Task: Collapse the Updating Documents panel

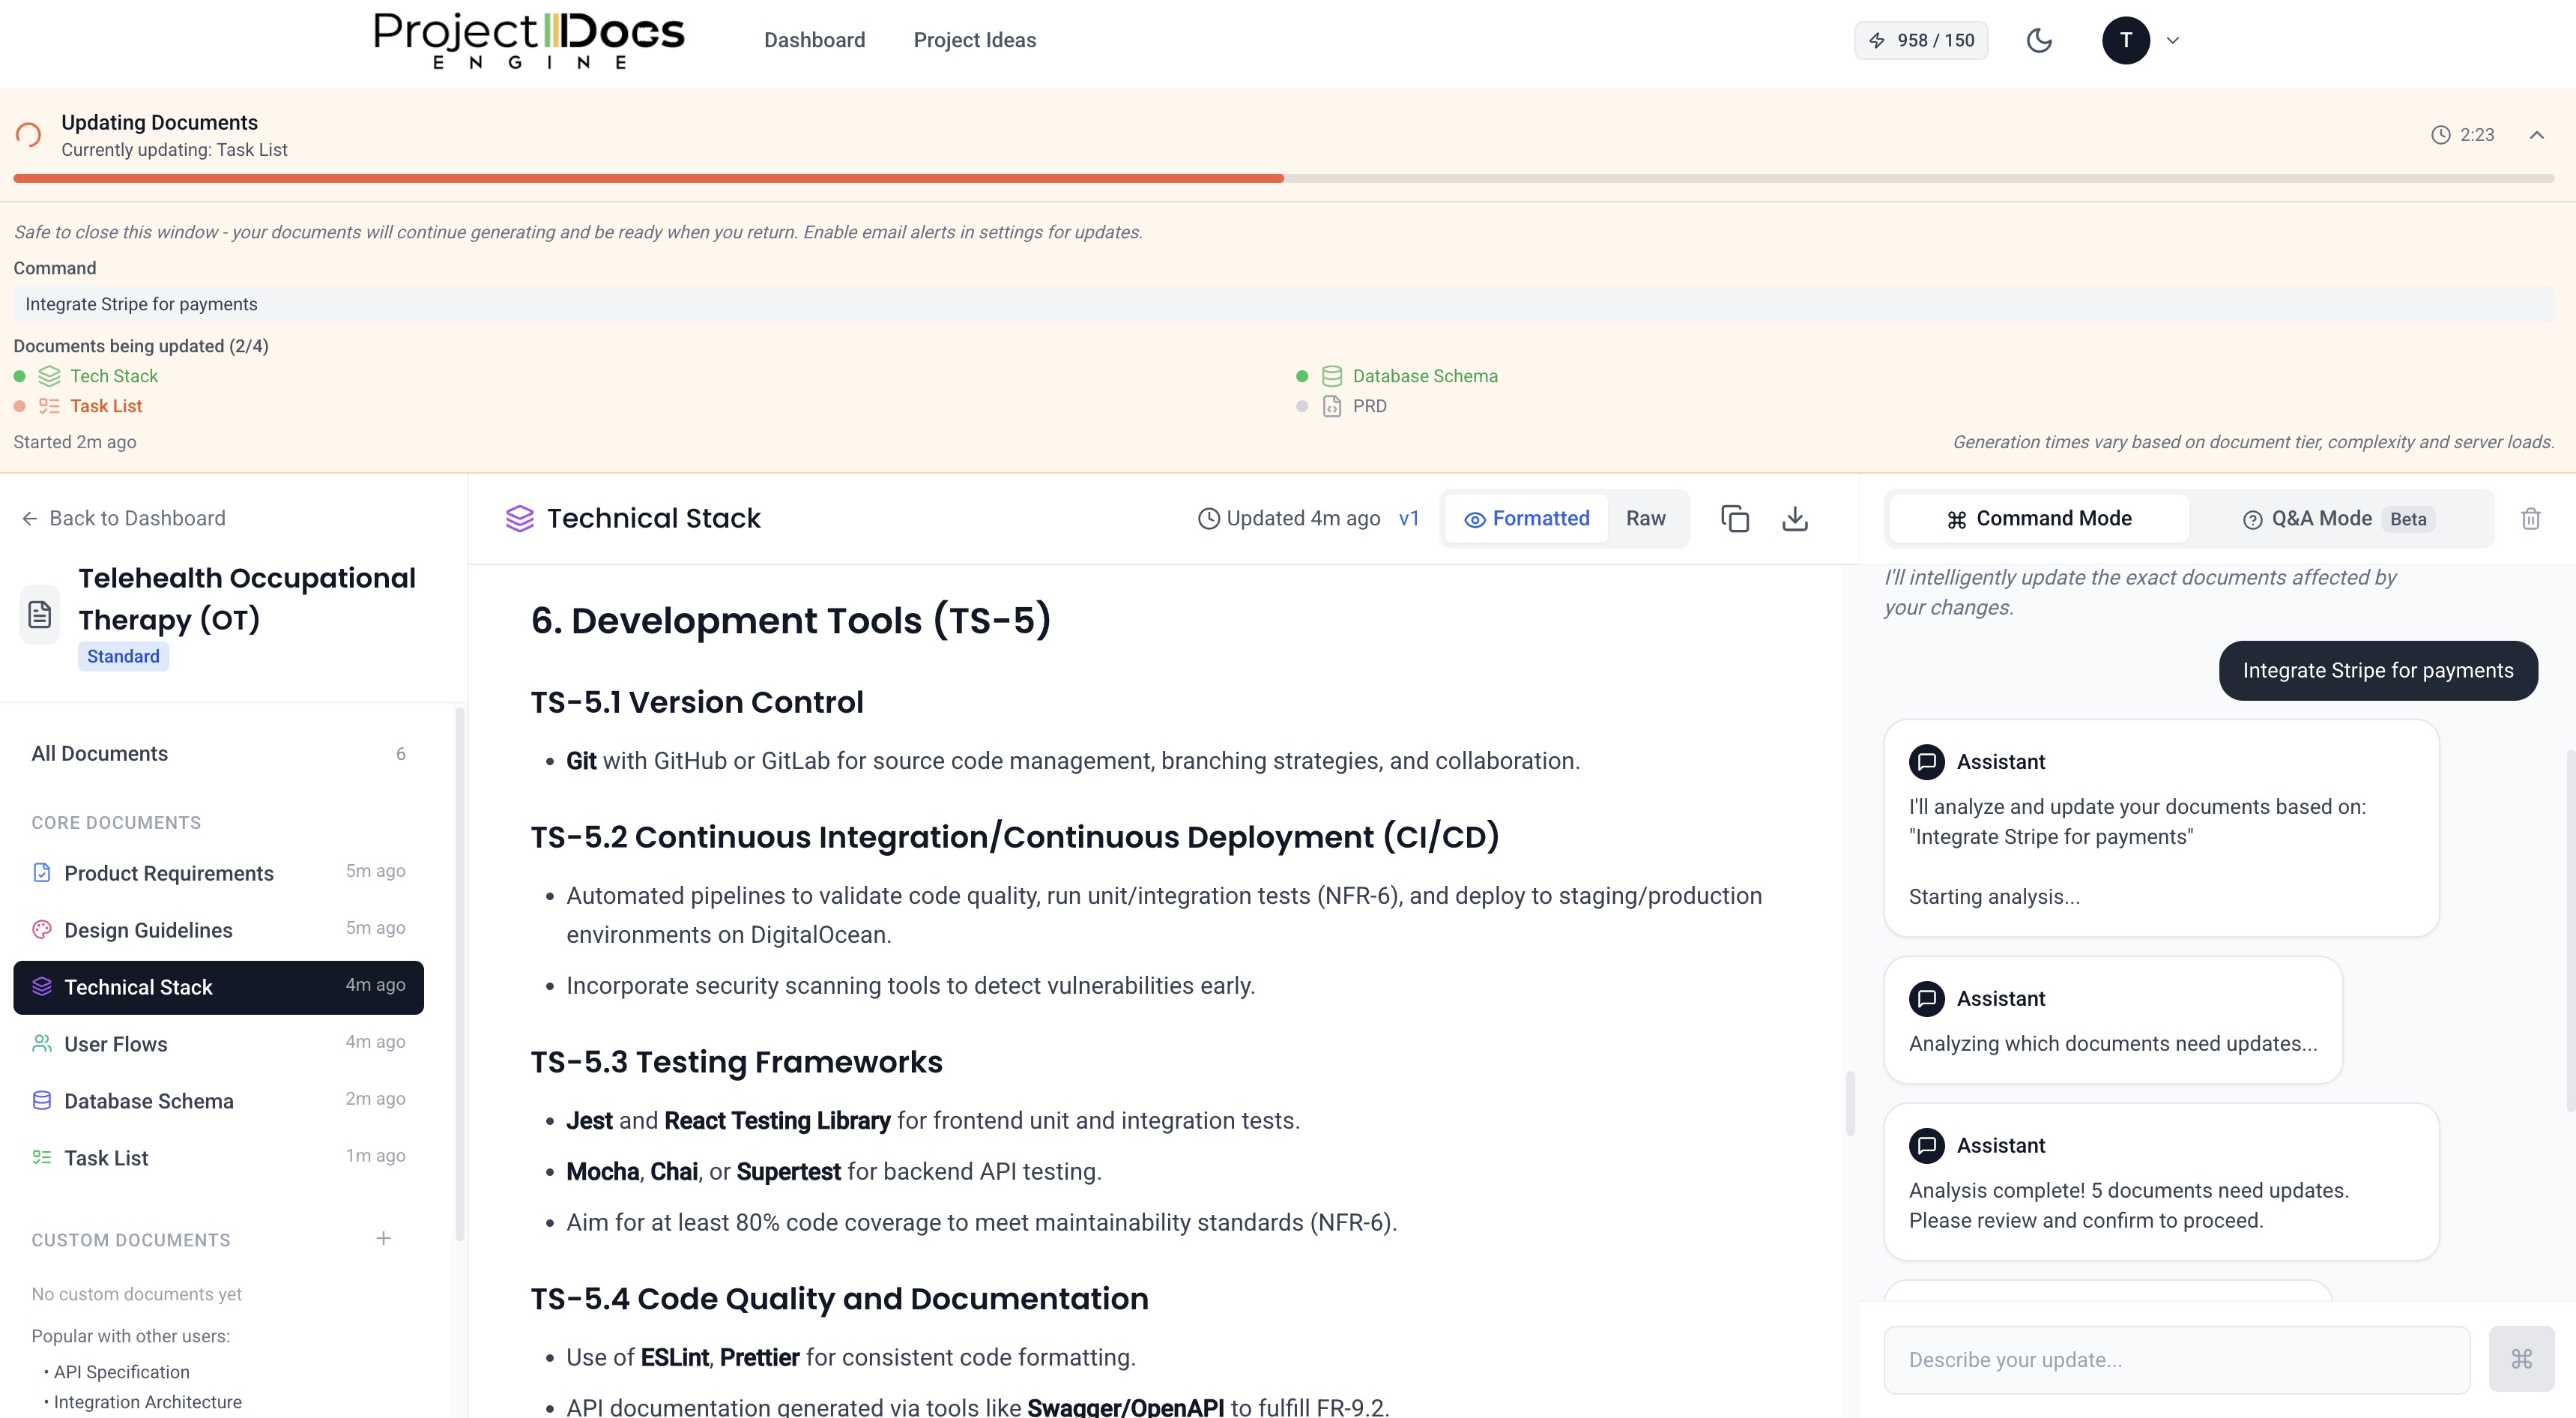Action: pyautogui.click(x=2536, y=135)
